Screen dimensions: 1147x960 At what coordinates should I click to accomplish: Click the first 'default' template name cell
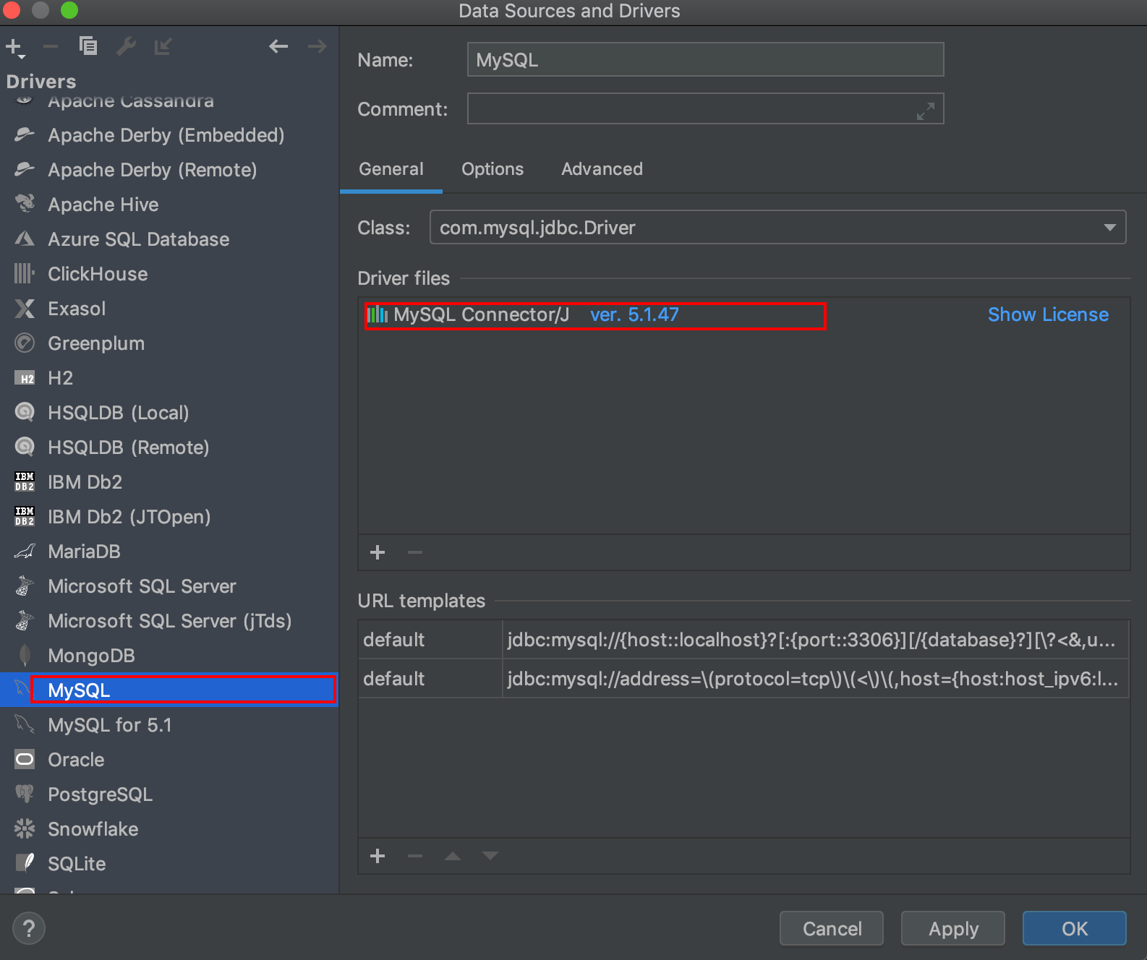(x=430, y=639)
